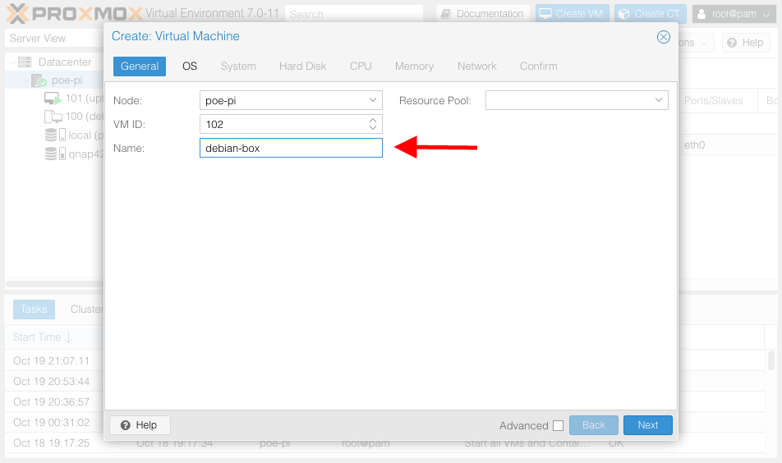The image size is (782, 463).
Task: Open the root@pam user menu
Action: coord(734,14)
